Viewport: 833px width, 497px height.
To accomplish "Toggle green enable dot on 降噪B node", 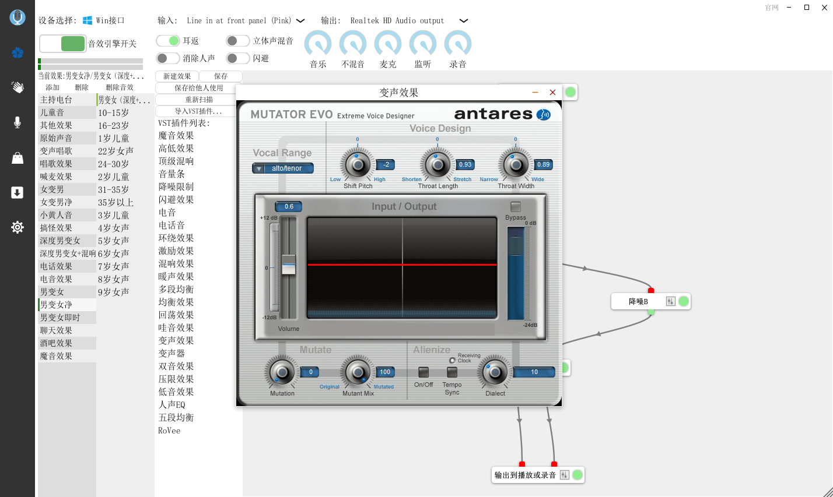I will 684,301.
